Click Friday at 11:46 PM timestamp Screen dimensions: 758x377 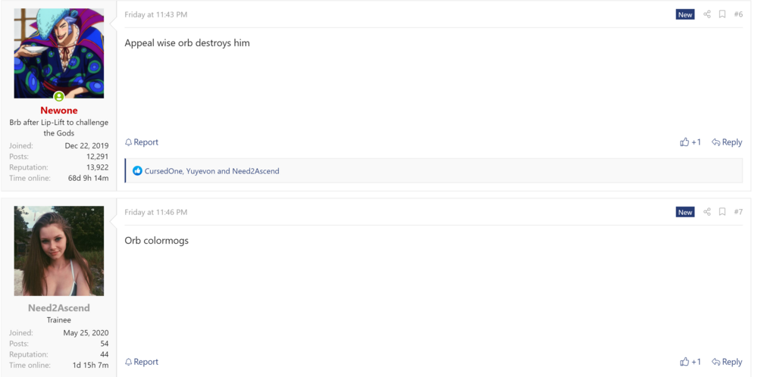point(156,212)
